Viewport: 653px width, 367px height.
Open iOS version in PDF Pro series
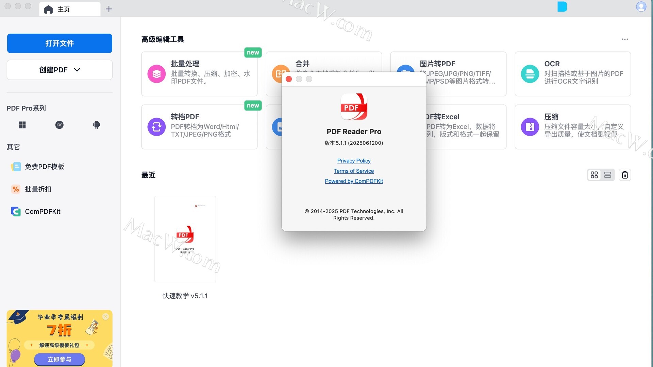click(59, 125)
